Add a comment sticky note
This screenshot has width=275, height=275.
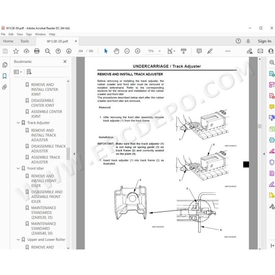tap(199, 51)
